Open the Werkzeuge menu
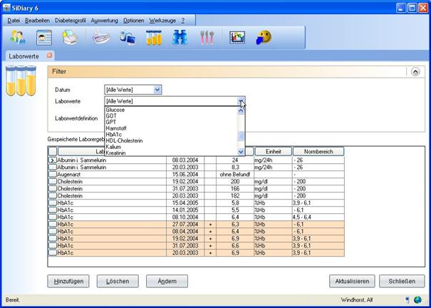The image size is (431, 308). click(x=162, y=21)
